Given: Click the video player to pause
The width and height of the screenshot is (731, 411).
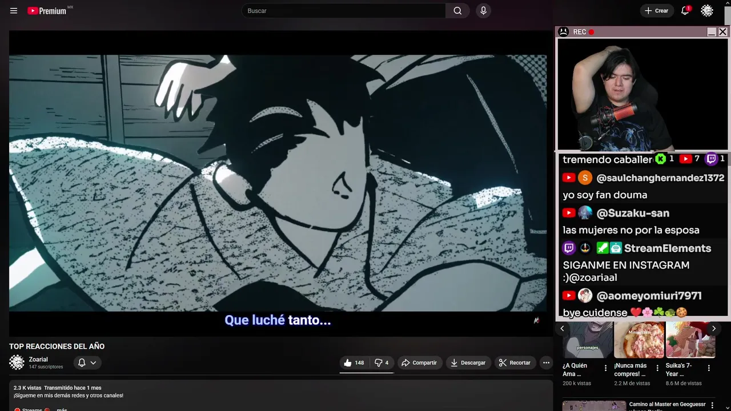Looking at the screenshot, I should (x=278, y=183).
